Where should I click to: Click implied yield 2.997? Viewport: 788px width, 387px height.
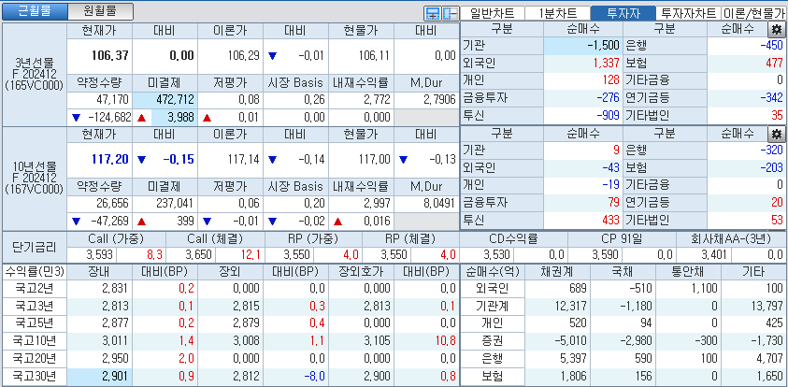pos(378,204)
